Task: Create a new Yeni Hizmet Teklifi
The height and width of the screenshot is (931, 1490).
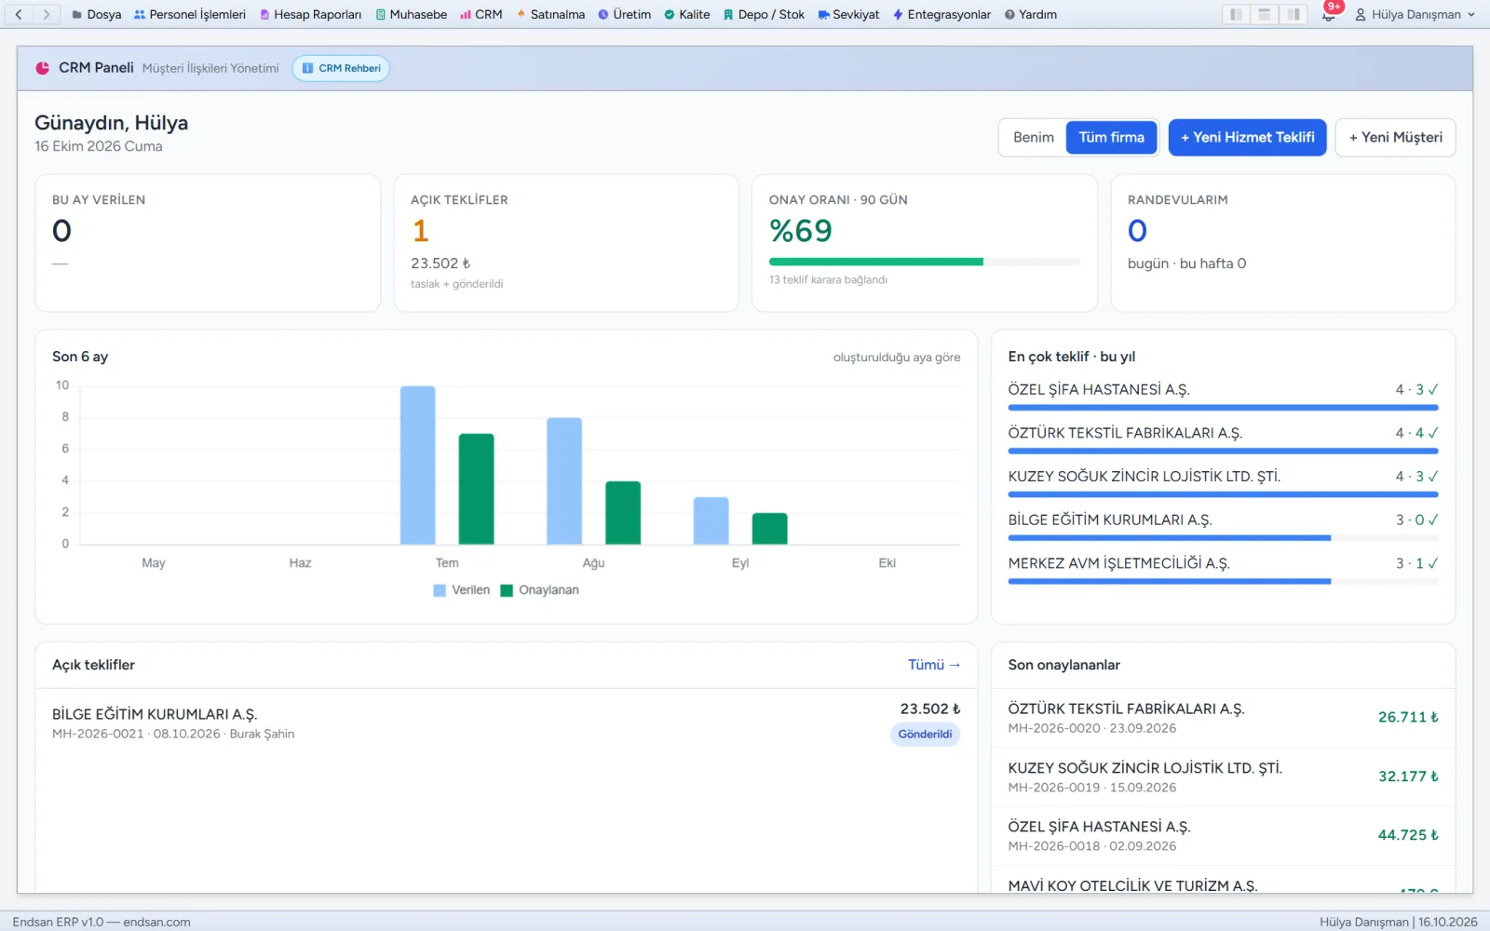Action: tap(1247, 137)
